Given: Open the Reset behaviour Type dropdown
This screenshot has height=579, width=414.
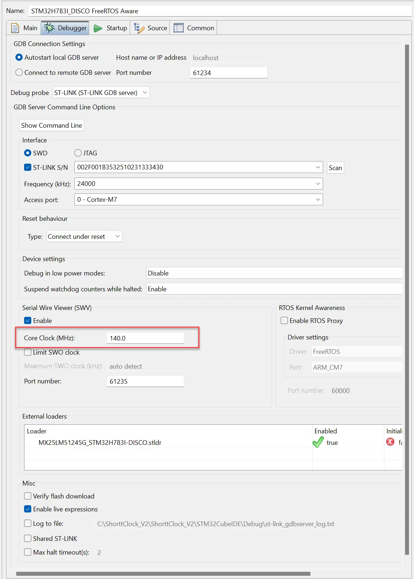Looking at the screenshot, I should click(x=84, y=236).
